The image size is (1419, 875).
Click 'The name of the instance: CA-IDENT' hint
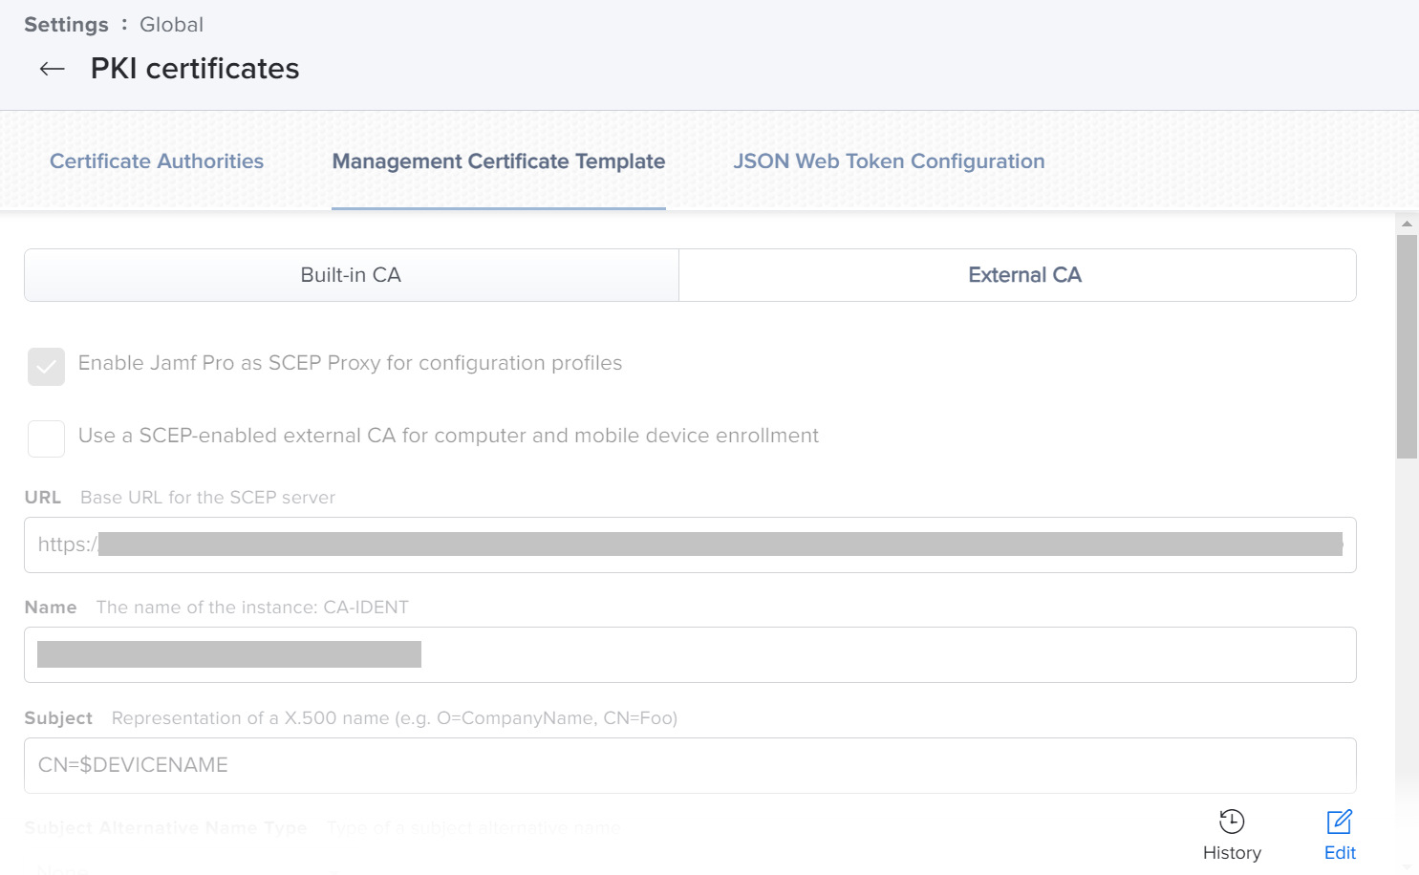point(252,608)
